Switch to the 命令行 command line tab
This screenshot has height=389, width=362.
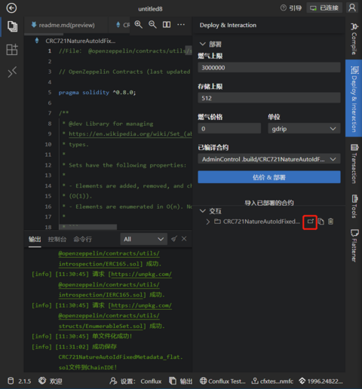(83, 239)
